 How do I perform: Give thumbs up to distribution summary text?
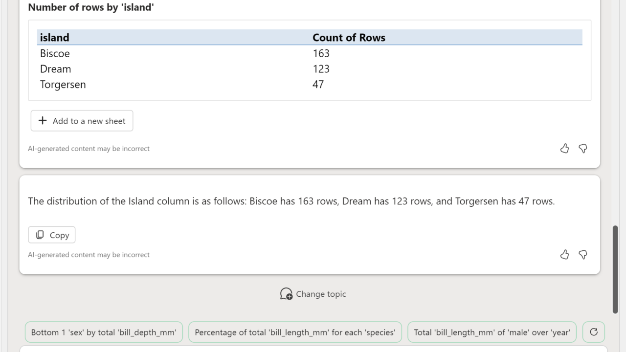564,255
